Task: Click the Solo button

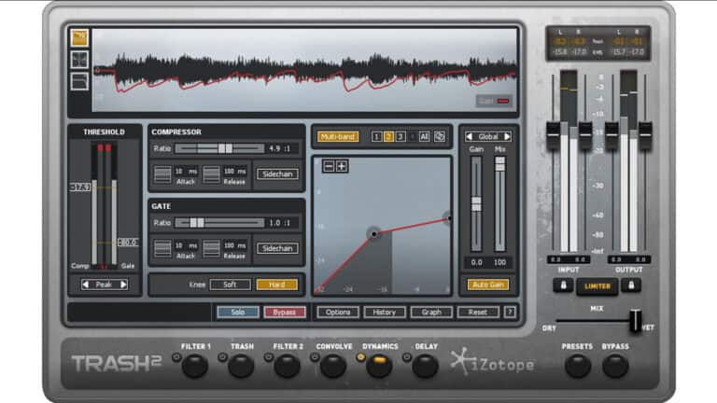Action: pyautogui.click(x=238, y=313)
